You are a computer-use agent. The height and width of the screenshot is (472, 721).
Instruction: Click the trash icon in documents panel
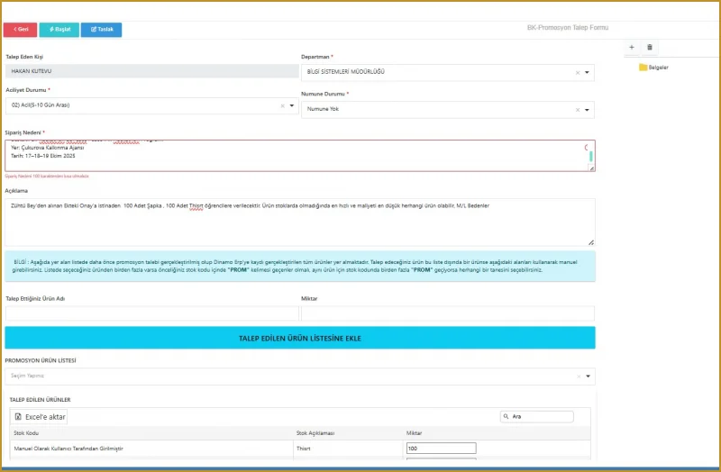point(650,47)
